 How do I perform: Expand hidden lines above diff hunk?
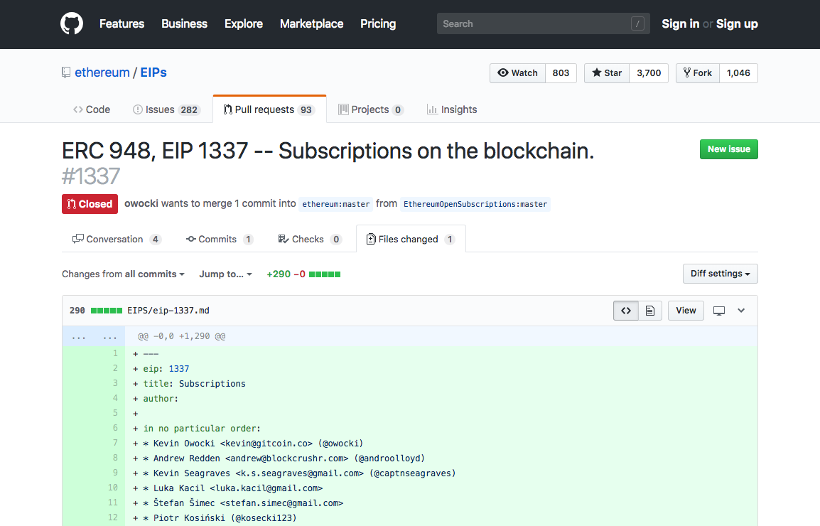coord(94,336)
